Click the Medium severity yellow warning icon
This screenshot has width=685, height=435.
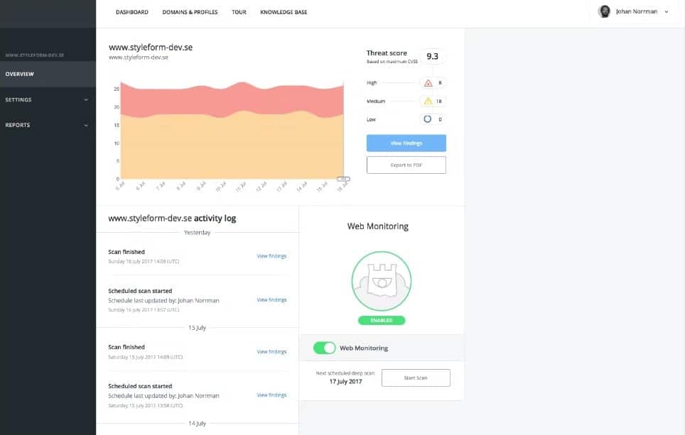pyautogui.click(x=428, y=101)
